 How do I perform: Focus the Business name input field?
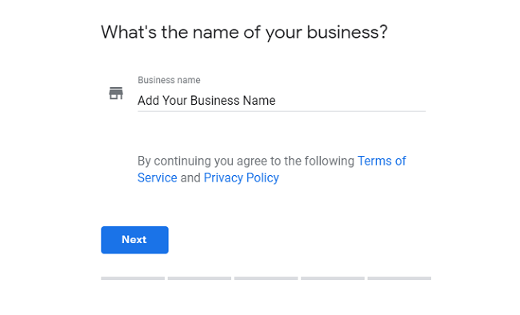(282, 100)
